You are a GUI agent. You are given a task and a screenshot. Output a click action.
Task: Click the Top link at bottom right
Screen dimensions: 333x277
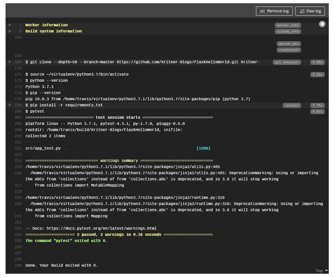[x=319, y=271]
